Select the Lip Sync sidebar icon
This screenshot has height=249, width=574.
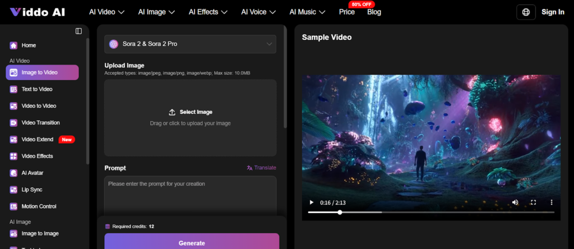coord(13,190)
